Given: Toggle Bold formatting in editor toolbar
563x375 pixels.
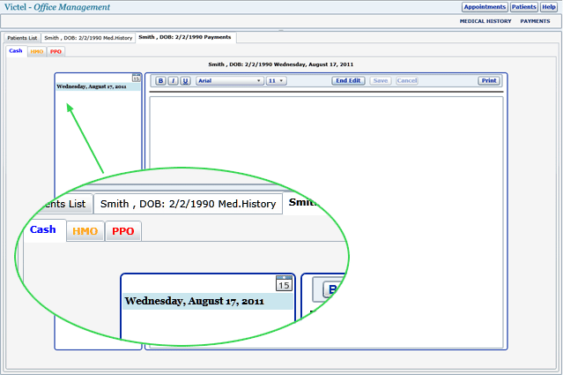Looking at the screenshot, I should tap(160, 81).
